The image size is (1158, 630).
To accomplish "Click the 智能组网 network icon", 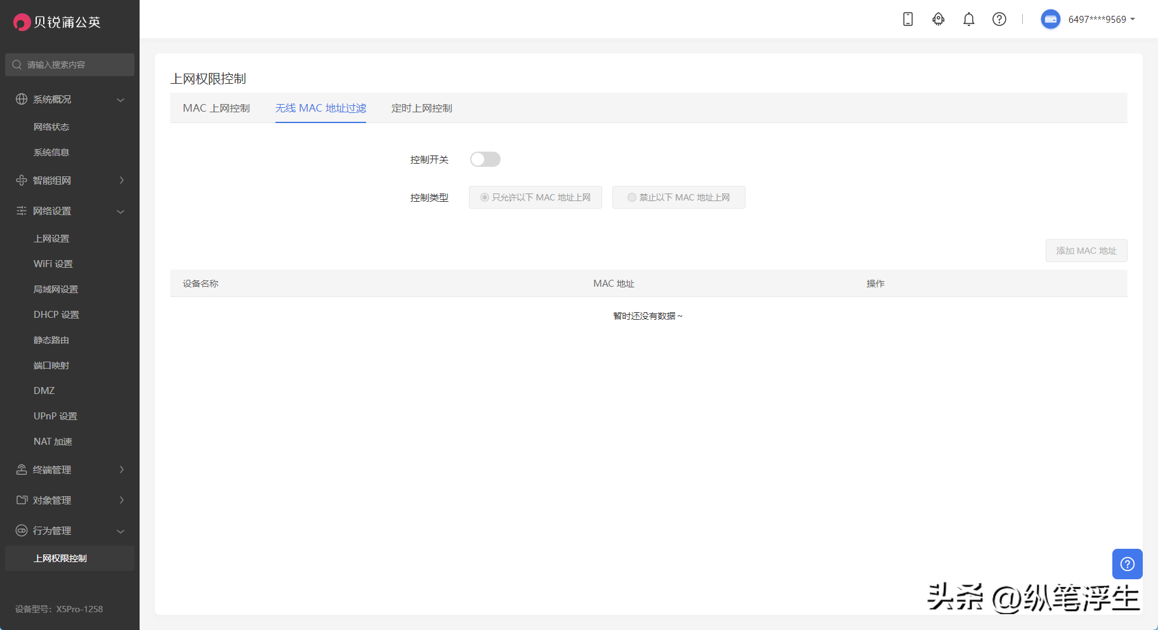I will tap(22, 180).
